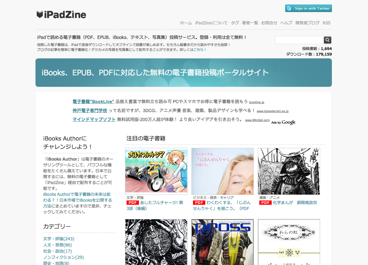Open the black ink manga cover thumbnail
Viewport: 368px width, 265px height.
(x=156, y=242)
